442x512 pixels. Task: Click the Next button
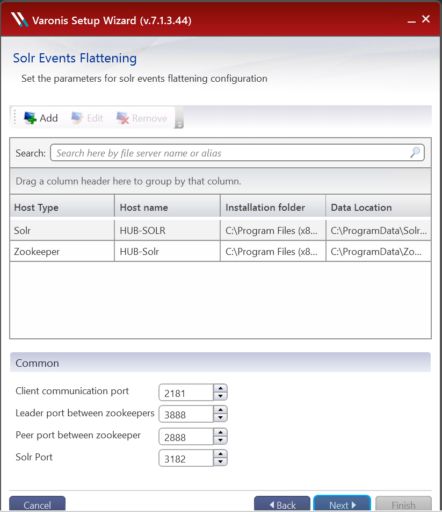click(x=342, y=504)
